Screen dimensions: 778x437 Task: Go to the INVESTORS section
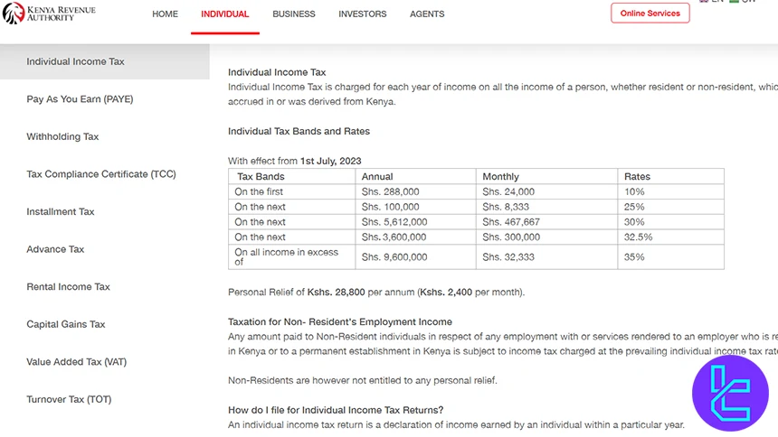pyautogui.click(x=362, y=14)
